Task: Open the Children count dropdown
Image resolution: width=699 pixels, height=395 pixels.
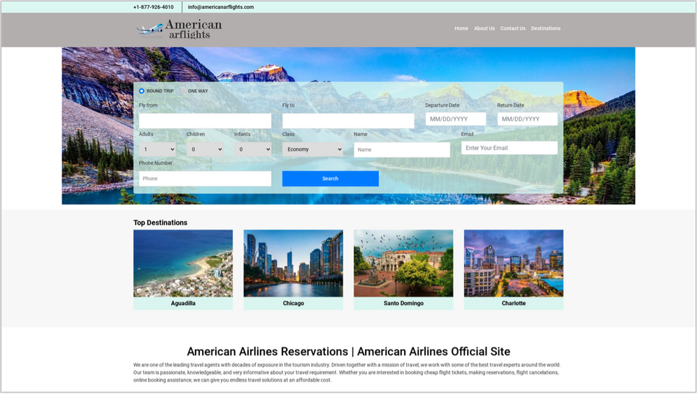Action: pyautogui.click(x=205, y=149)
